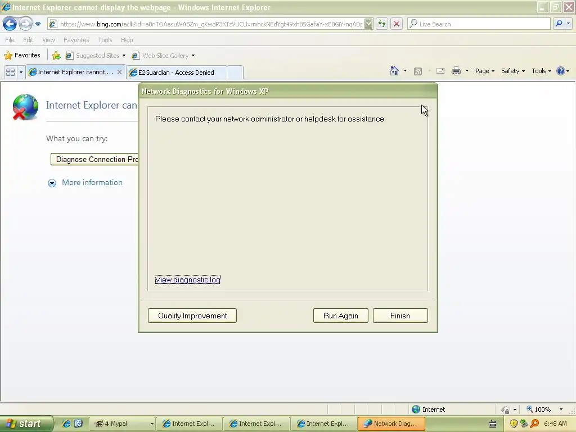The width and height of the screenshot is (576, 432).
Task: Click Diagnose Connection Problems button
Action: click(x=94, y=159)
